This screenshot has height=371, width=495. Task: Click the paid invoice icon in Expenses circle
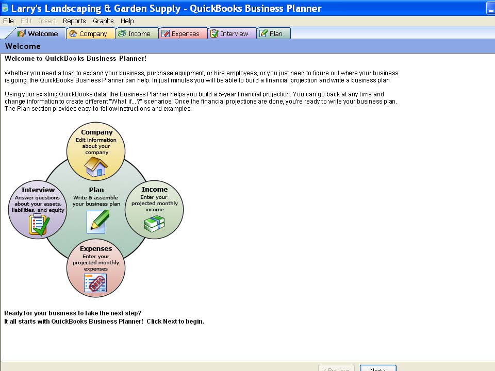tap(95, 283)
